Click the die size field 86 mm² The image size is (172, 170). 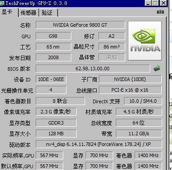111,47
